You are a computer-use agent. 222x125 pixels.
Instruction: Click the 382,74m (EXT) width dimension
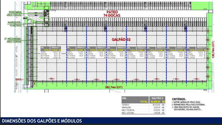tap(113, 87)
